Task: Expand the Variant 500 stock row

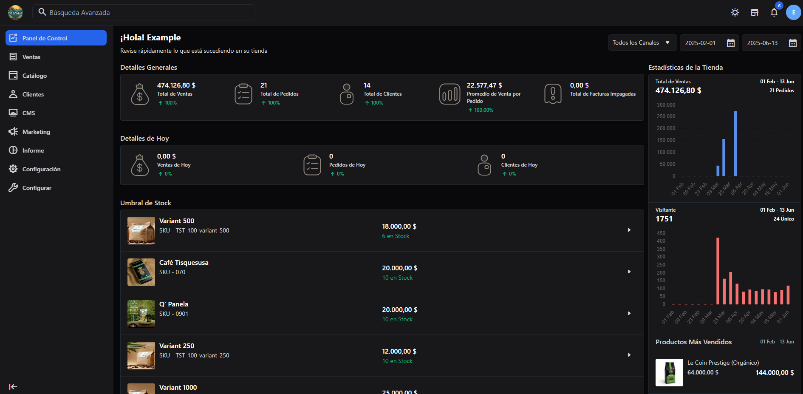Action: point(629,230)
